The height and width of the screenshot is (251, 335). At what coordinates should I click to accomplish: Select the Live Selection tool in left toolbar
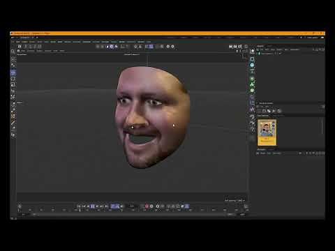pos(13,59)
